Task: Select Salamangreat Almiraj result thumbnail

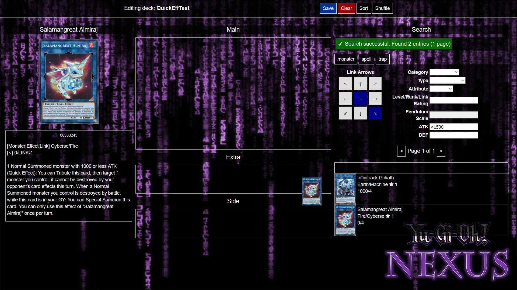Action: click(x=345, y=221)
